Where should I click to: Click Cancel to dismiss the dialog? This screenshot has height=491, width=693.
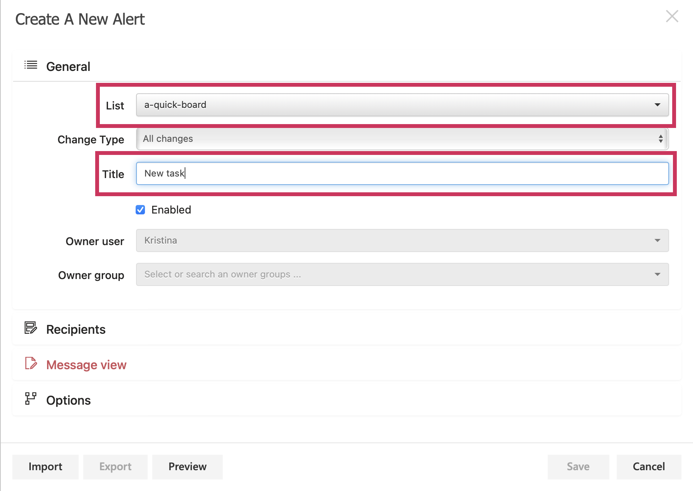pyautogui.click(x=648, y=466)
